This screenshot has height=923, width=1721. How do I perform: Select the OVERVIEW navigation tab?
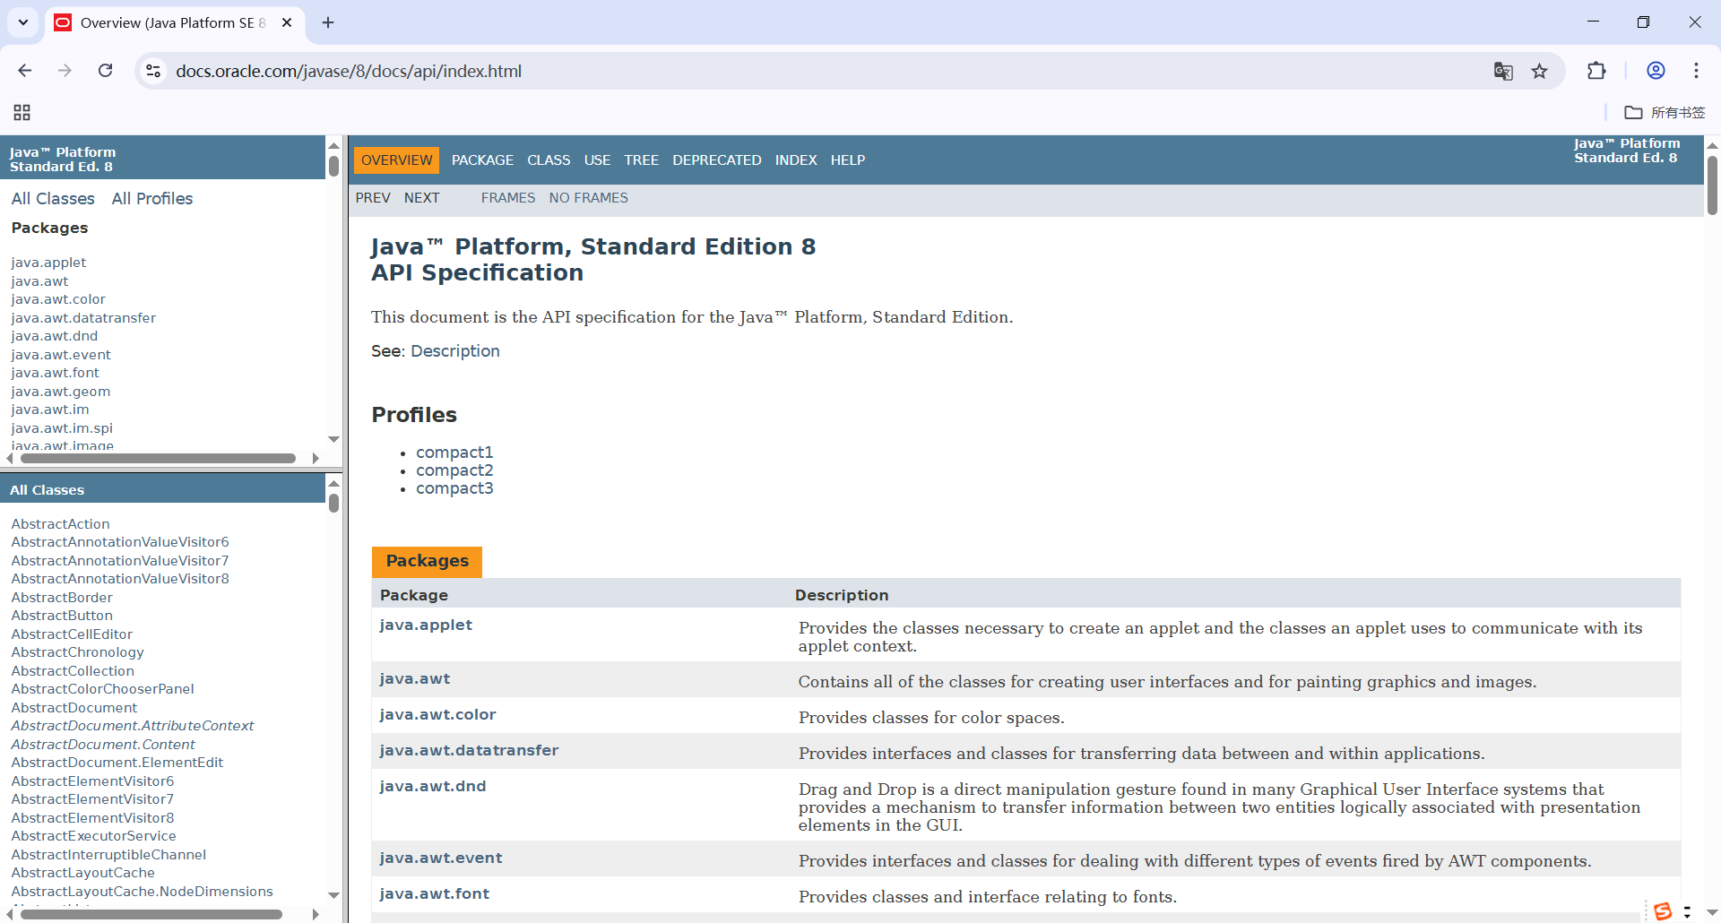pyautogui.click(x=397, y=160)
